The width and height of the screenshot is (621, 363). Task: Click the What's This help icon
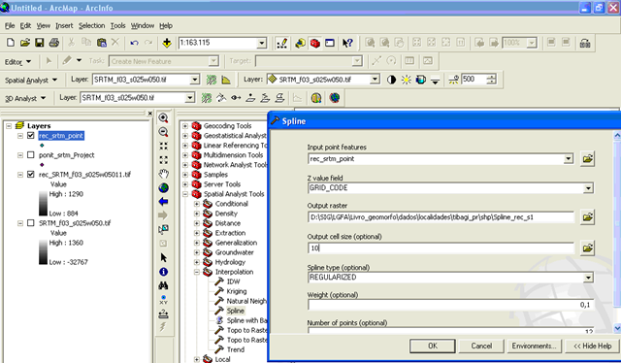click(347, 43)
